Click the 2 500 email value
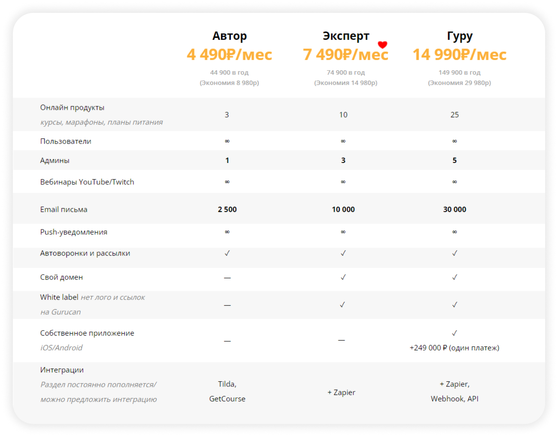558x437 pixels. pyautogui.click(x=227, y=209)
